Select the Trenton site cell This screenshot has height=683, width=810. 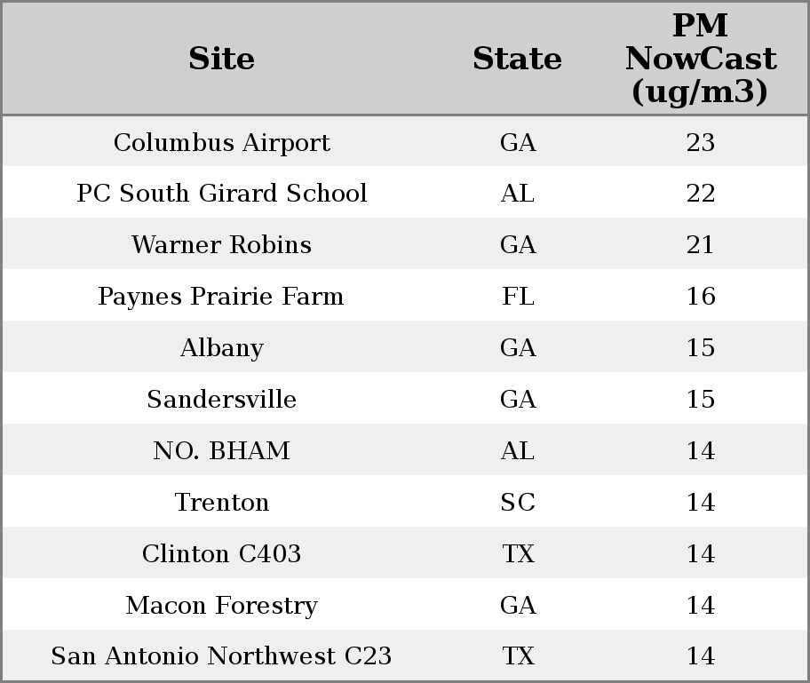coord(221,503)
